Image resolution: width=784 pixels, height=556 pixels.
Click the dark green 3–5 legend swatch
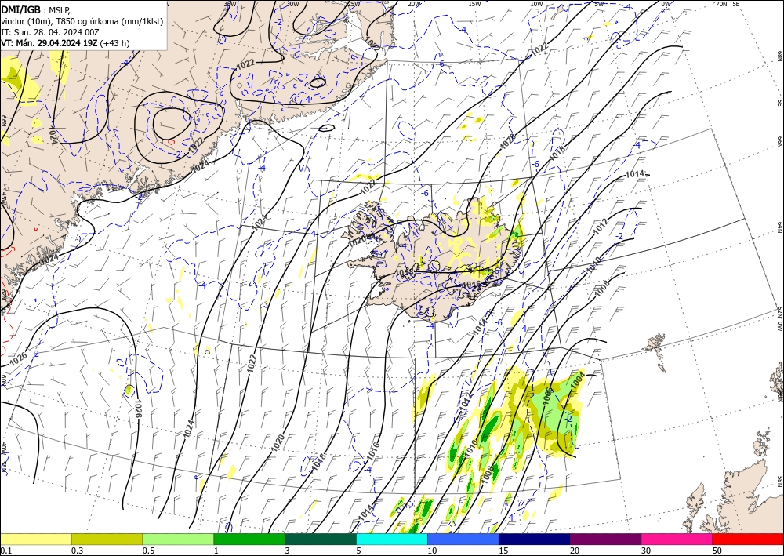pos(321,539)
